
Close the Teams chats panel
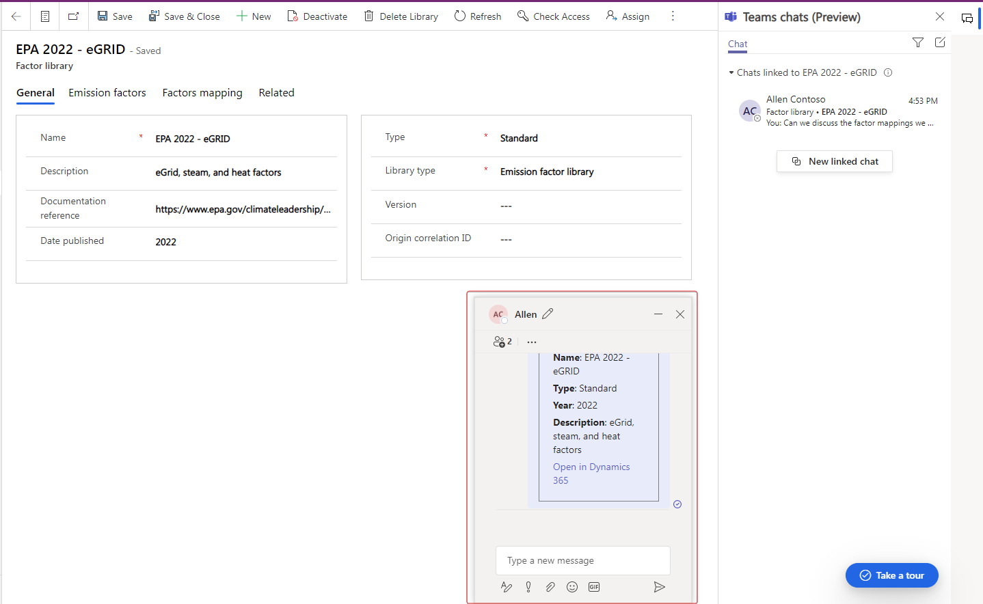pos(940,16)
